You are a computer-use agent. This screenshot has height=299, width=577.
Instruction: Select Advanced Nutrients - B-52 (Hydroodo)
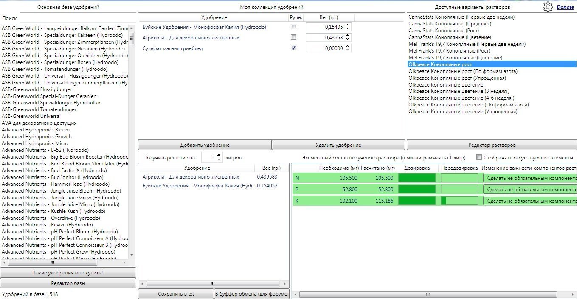[45, 150]
